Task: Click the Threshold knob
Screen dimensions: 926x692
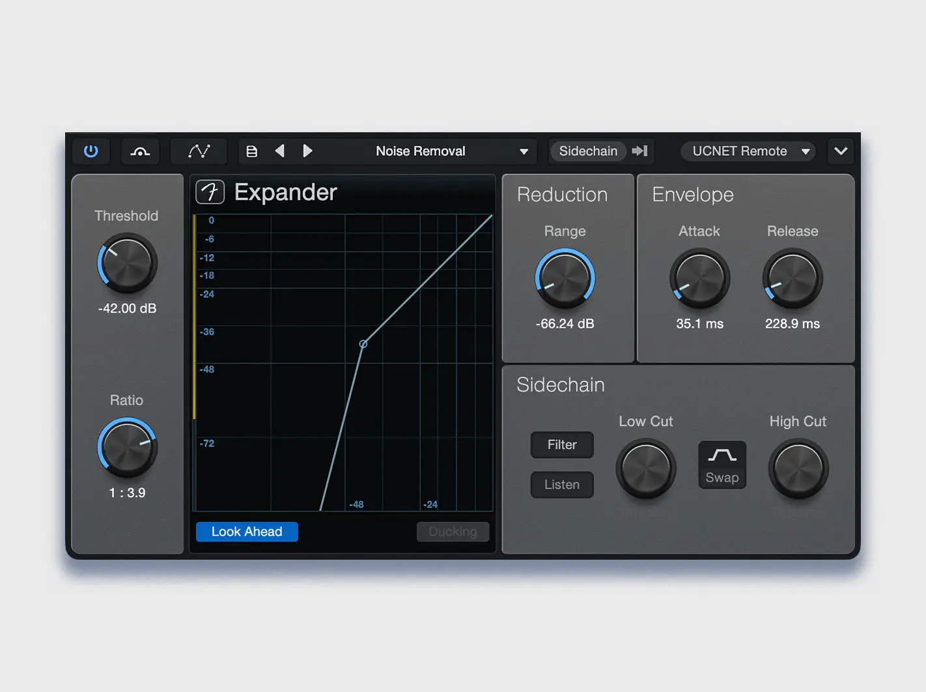Action: pyautogui.click(x=126, y=265)
